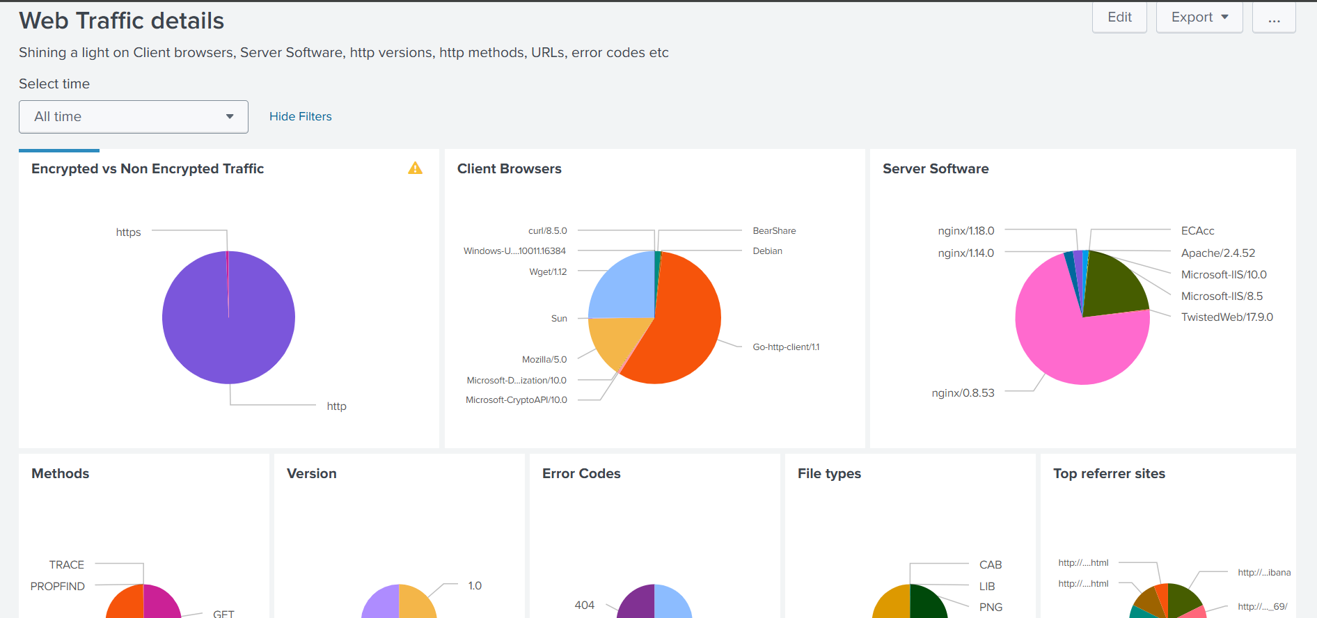The width and height of the screenshot is (1317, 618).
Task: Click the Microsoft-IIS/10.0 label
Action: pos(1224,275)
